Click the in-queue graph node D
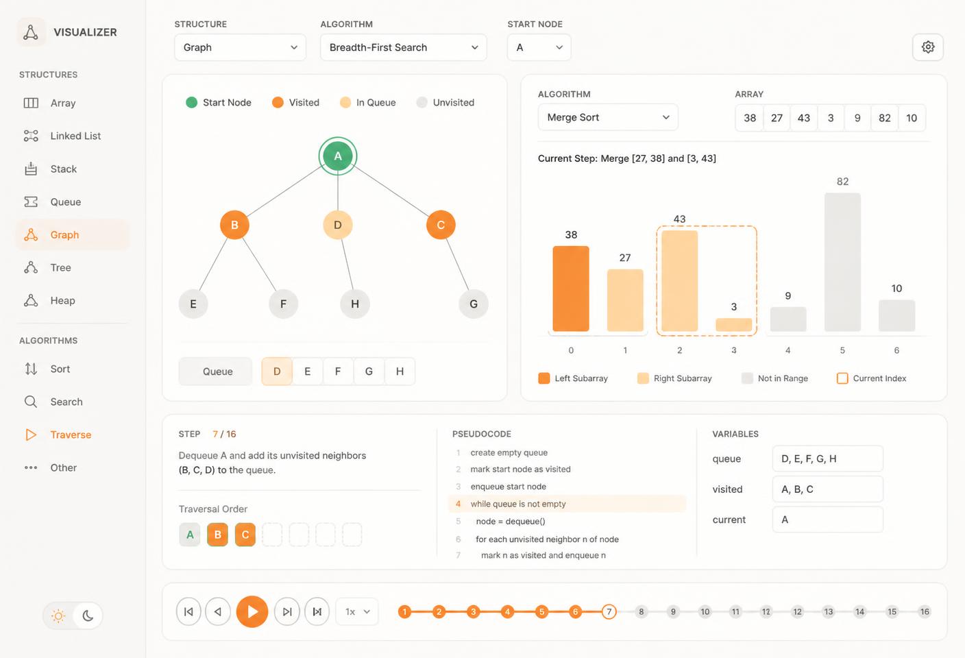 338,225
